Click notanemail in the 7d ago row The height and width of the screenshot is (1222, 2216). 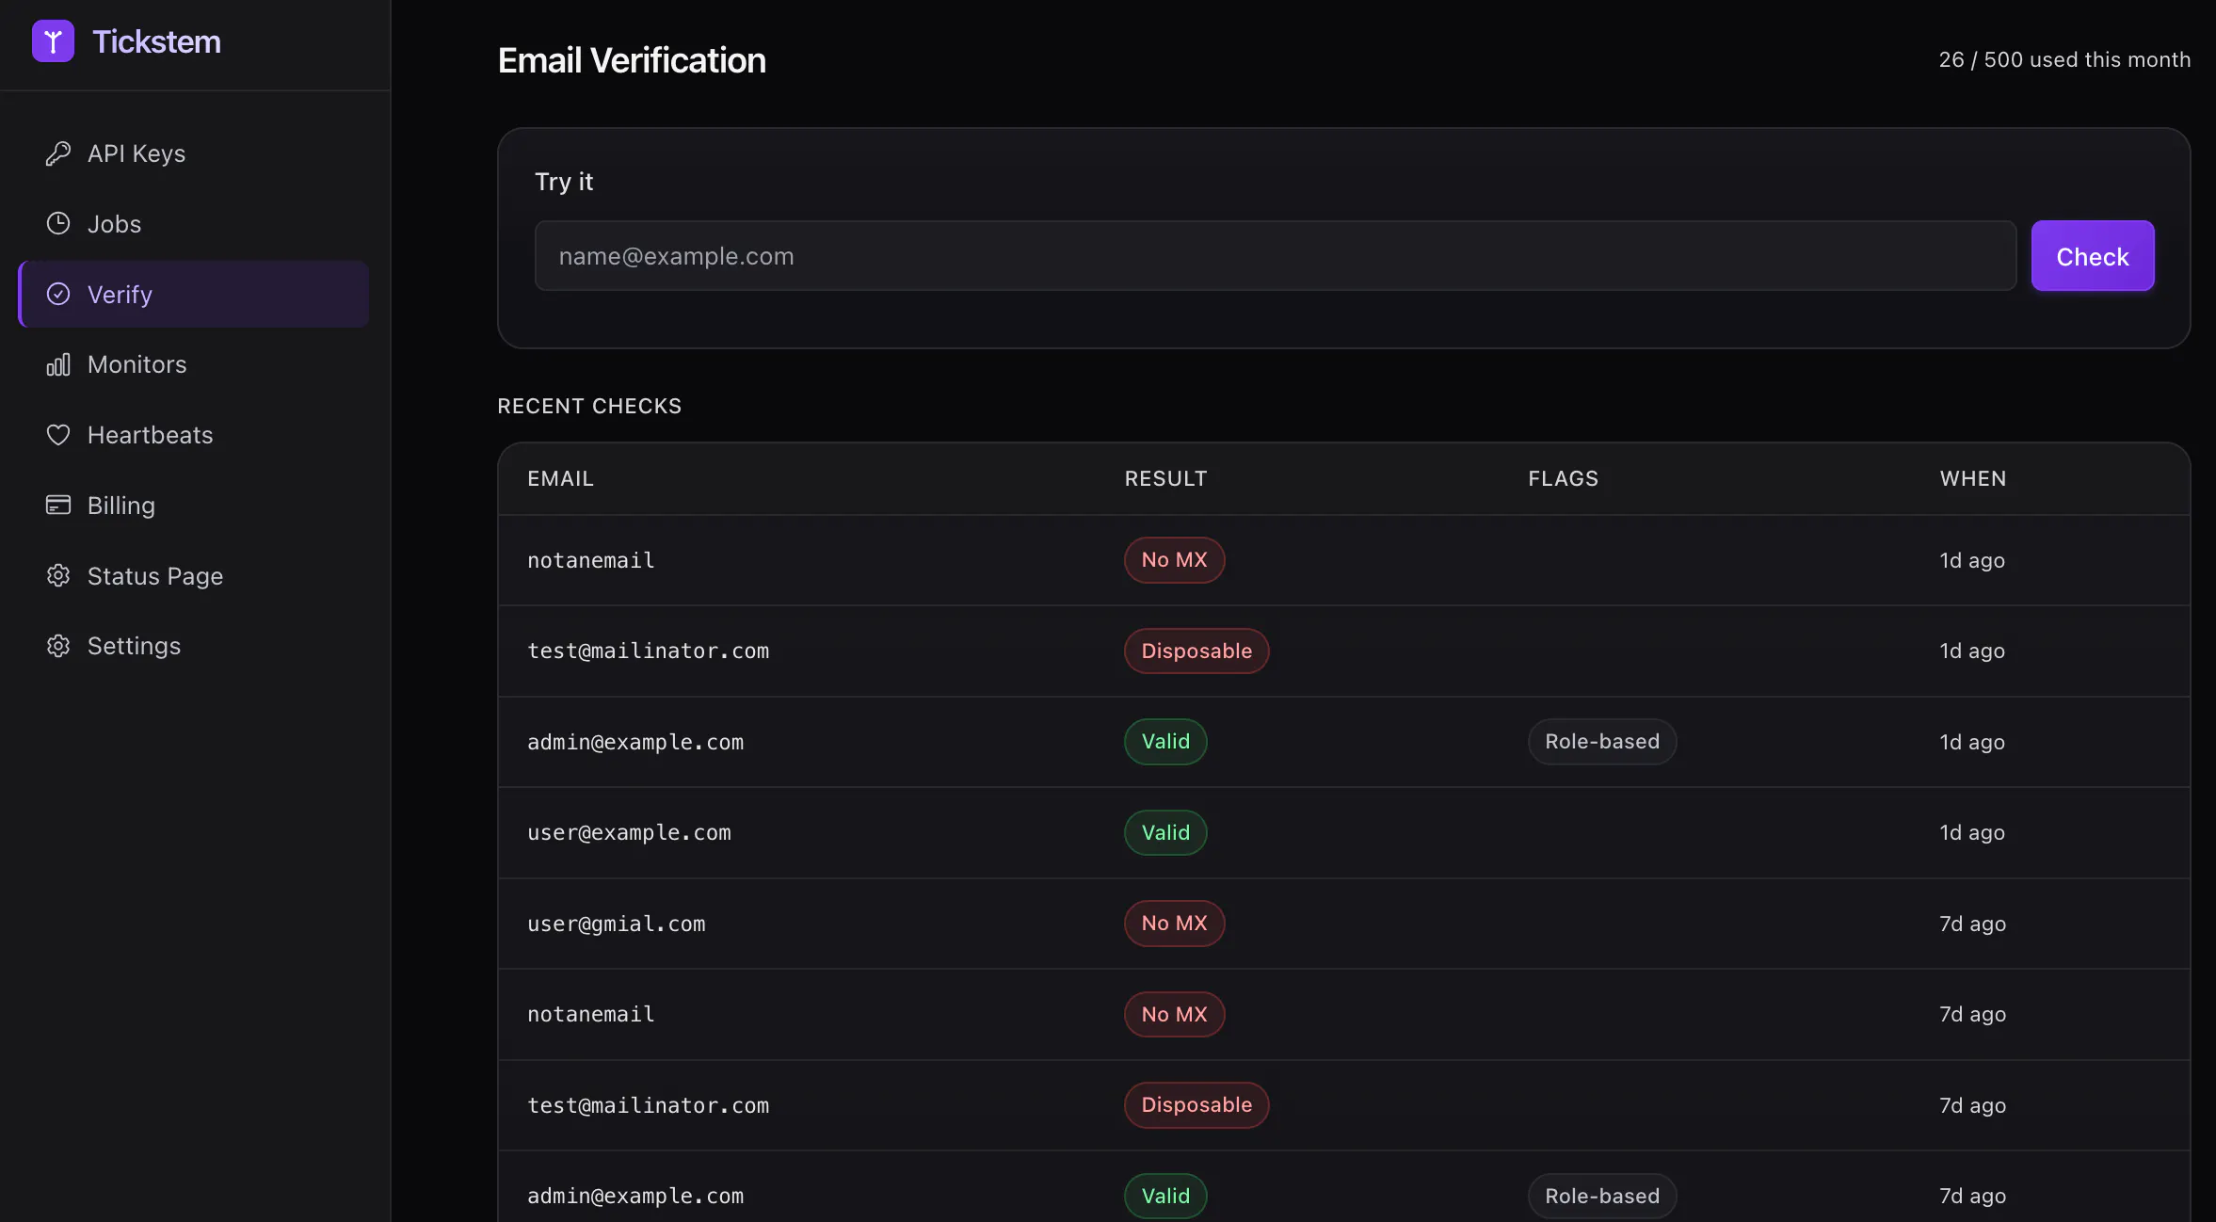tap(590, 1014)
